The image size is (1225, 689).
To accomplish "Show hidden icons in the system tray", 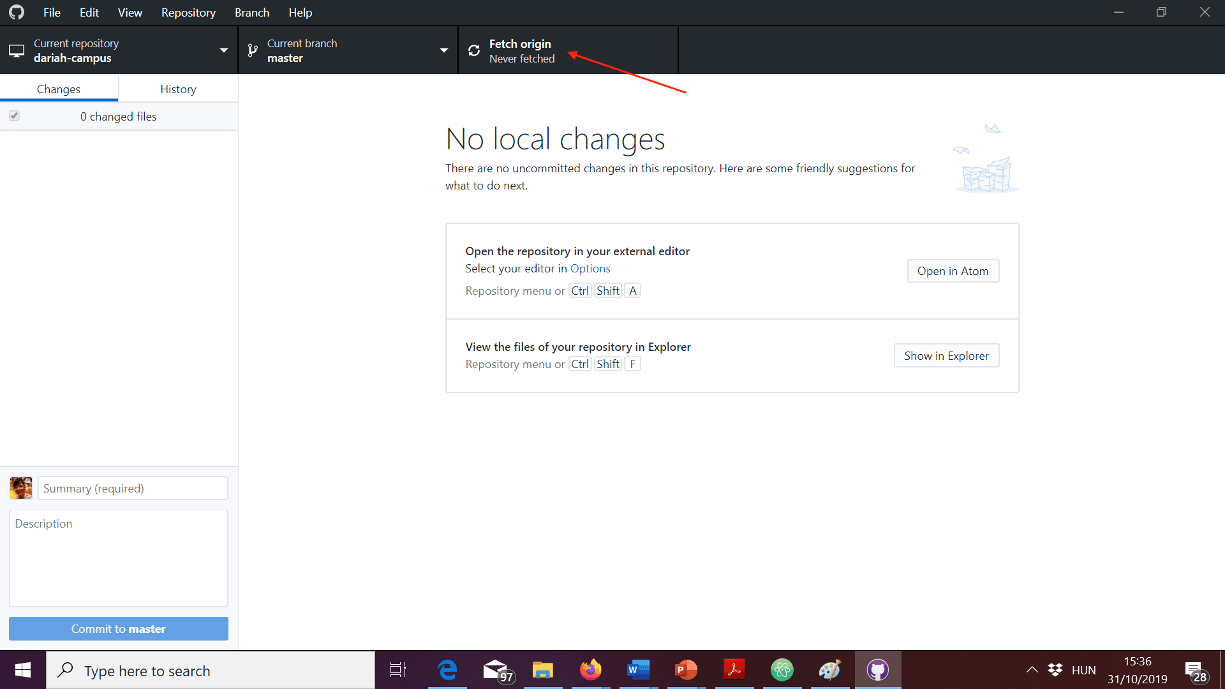I will point(1032,670).
